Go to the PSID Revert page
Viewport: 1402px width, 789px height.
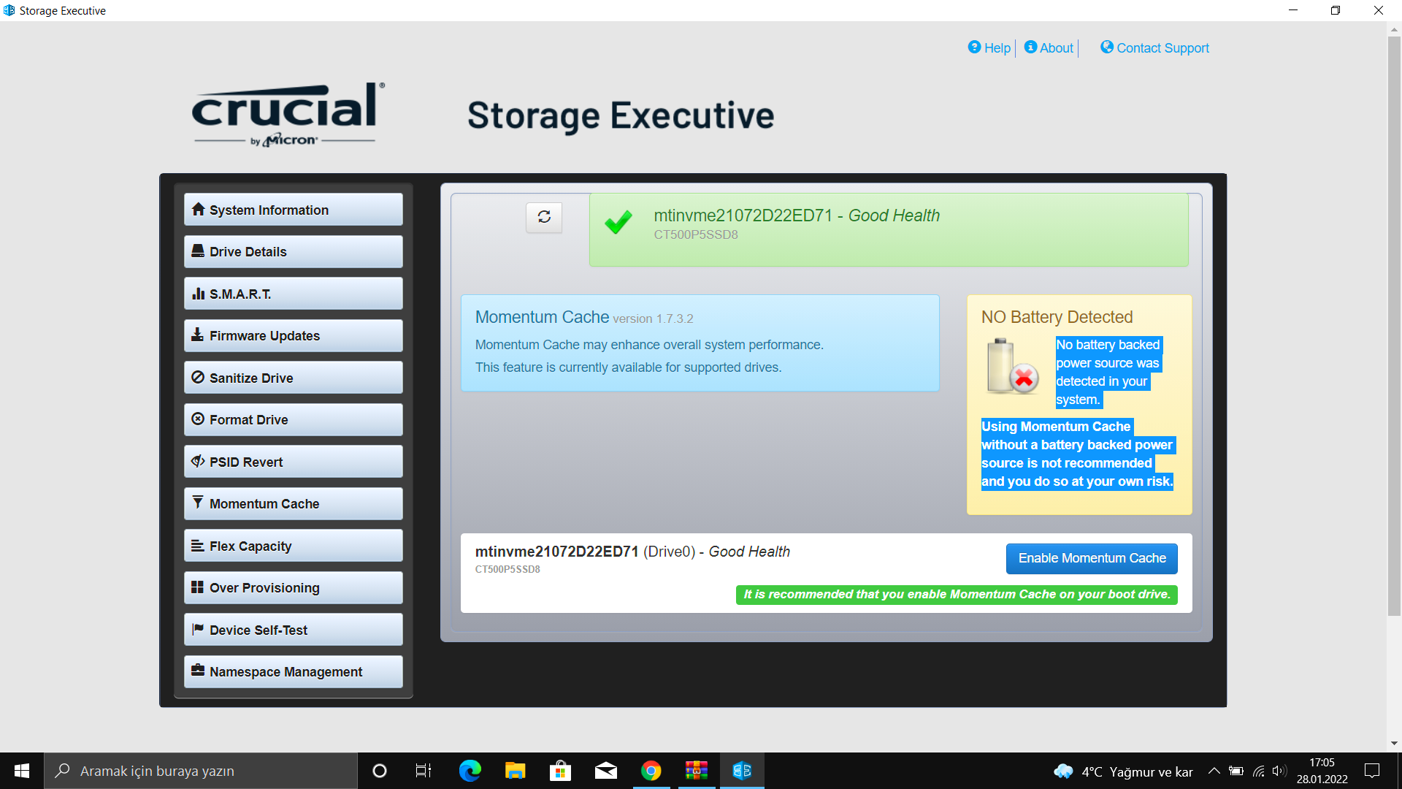(293, 462)
